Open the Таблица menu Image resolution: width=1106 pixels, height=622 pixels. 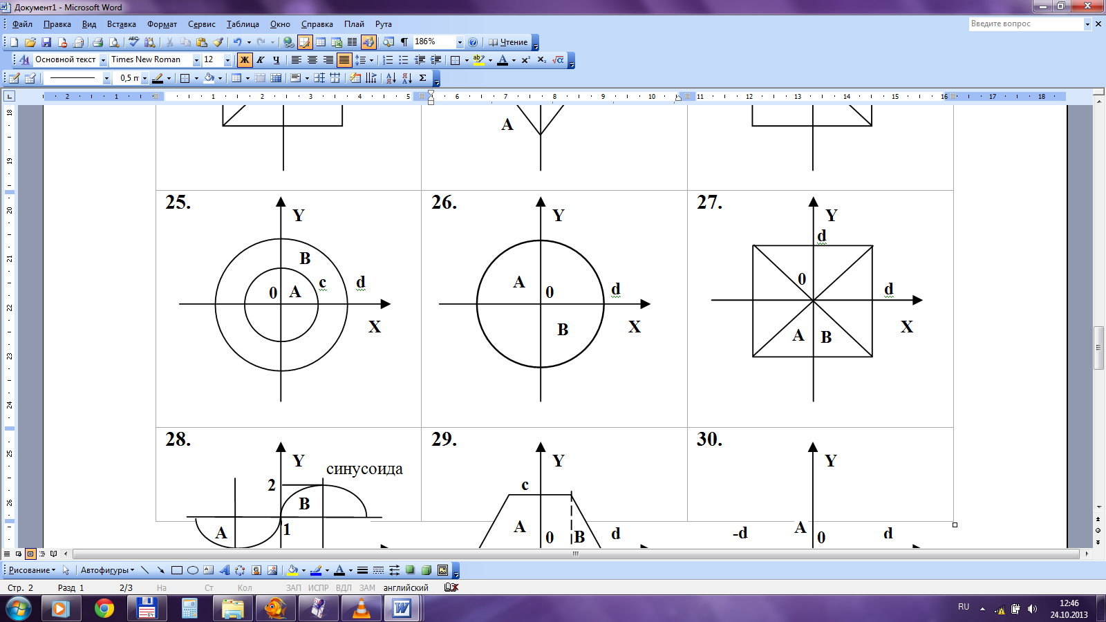point(243,24)
